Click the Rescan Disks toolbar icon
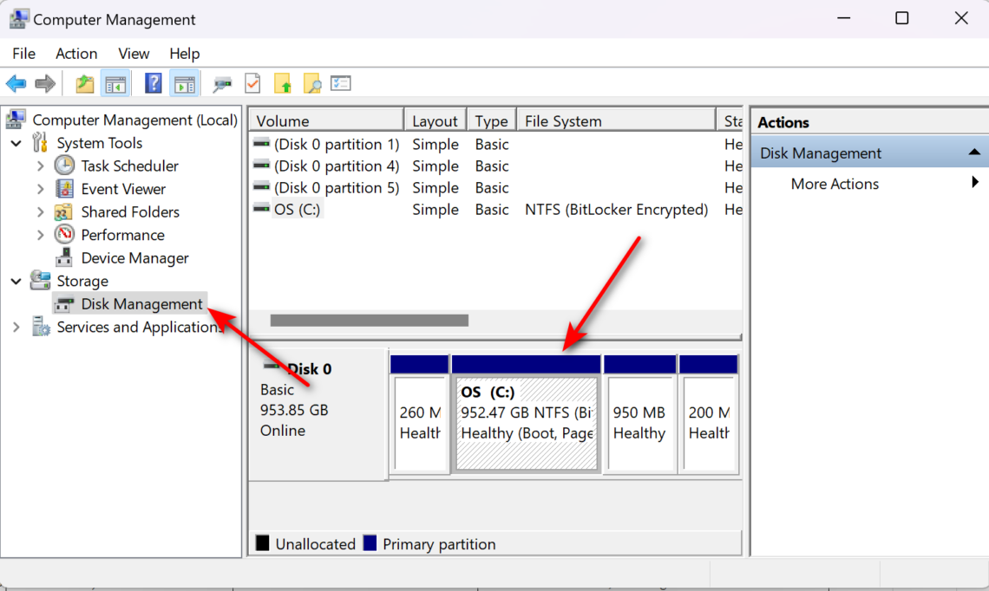This screenshot has height=591, width=989. [x=221, y=83]
